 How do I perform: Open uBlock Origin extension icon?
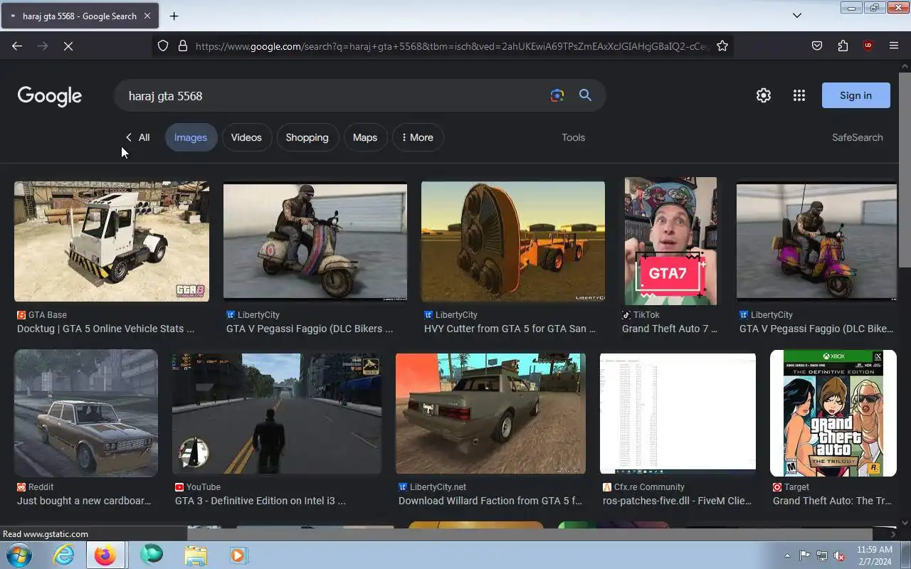868,46
